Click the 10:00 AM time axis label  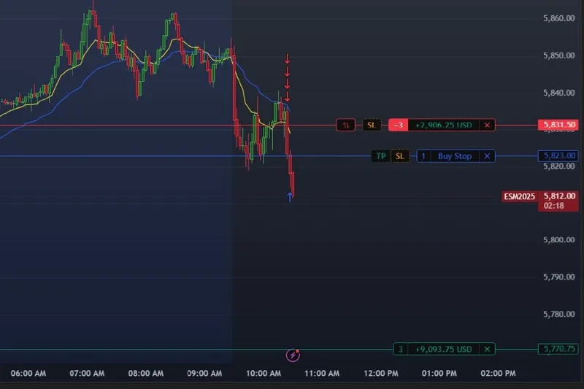(264, 374)
